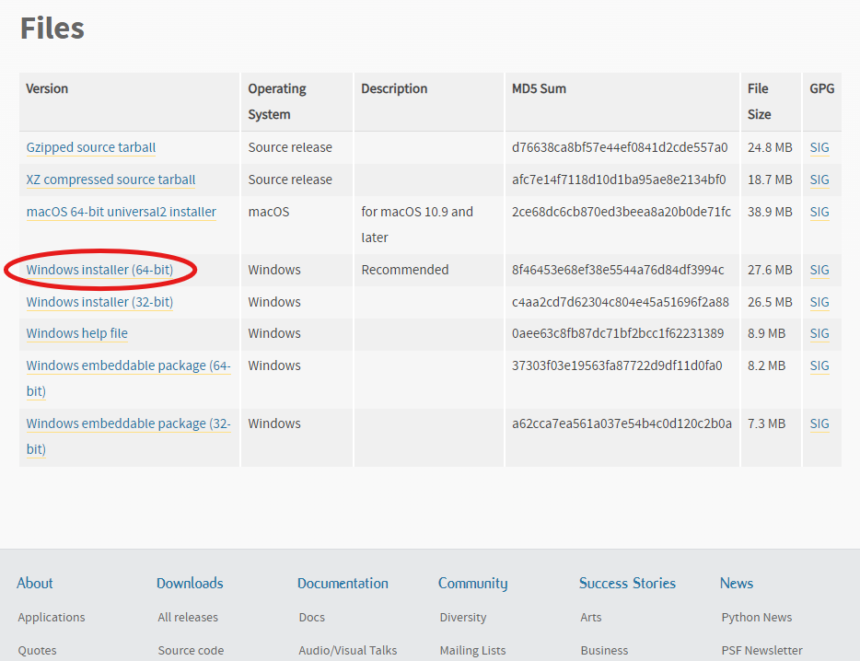Open the Community footer section
This screenshot has height=661, width=860.
[x=472, y=584]
